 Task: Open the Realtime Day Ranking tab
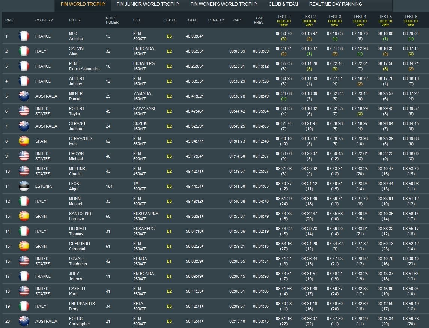[x=336, y=4]
